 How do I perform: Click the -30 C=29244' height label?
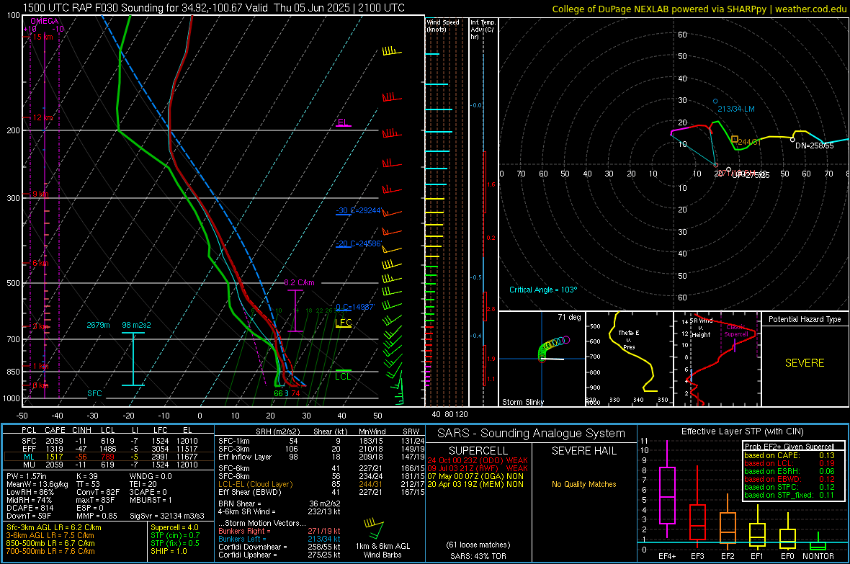pos(359,210)
